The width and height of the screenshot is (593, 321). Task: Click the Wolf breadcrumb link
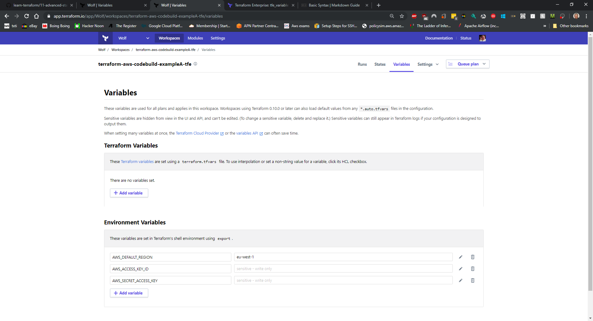tap(102, 50)
